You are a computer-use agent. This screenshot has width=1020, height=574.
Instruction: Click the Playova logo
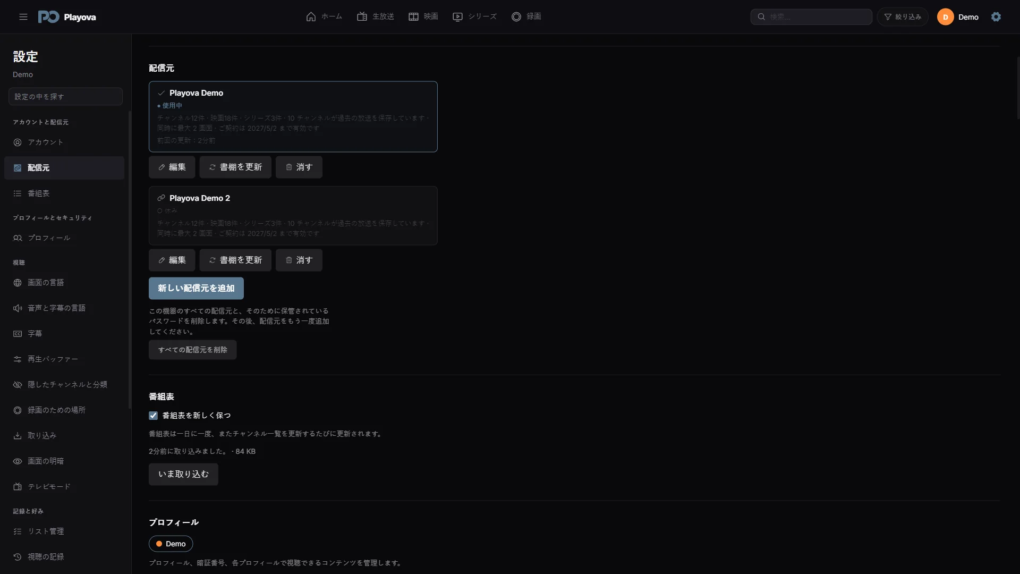(67, 17)
